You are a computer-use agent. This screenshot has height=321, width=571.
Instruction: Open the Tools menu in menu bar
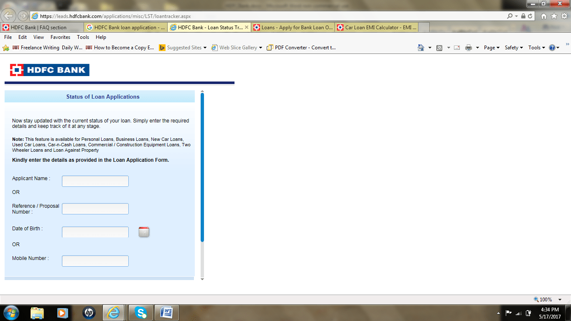83,37
